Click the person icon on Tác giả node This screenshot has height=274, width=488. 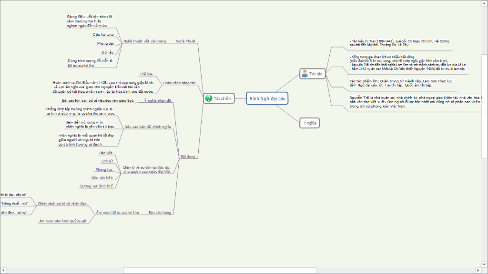point(305,74)
